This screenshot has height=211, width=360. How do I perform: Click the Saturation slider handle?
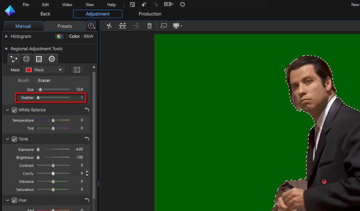coord(53,190)
